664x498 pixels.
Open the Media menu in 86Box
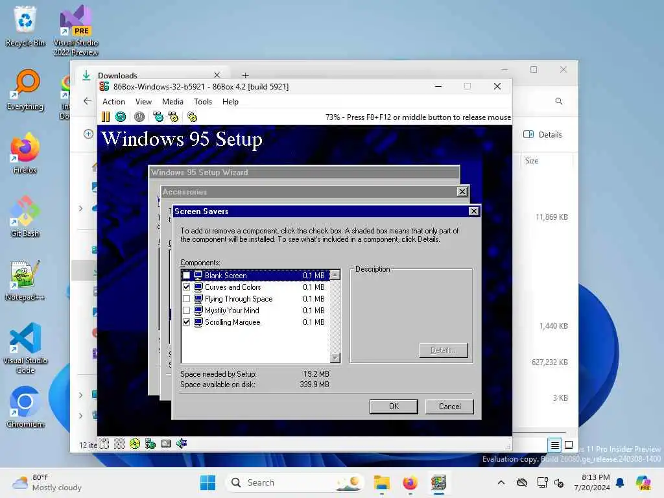(172, 102)
